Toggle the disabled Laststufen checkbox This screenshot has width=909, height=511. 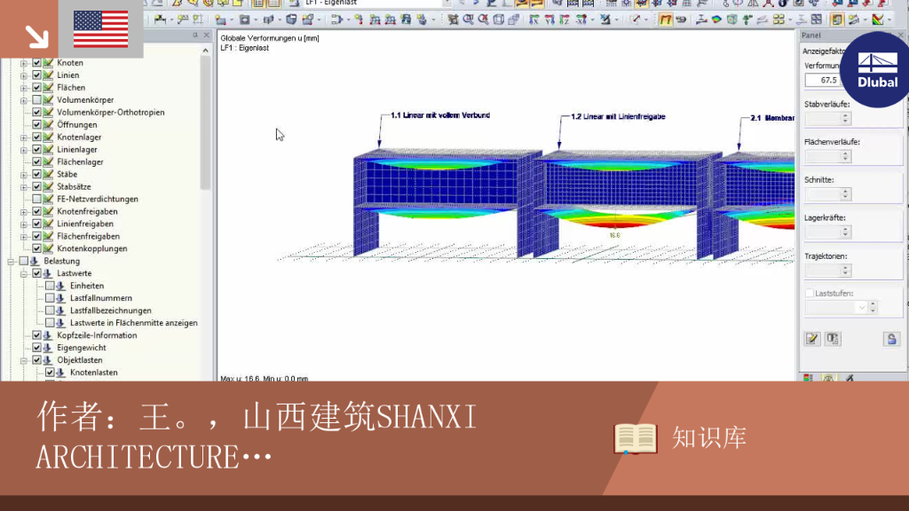point(810,294)
